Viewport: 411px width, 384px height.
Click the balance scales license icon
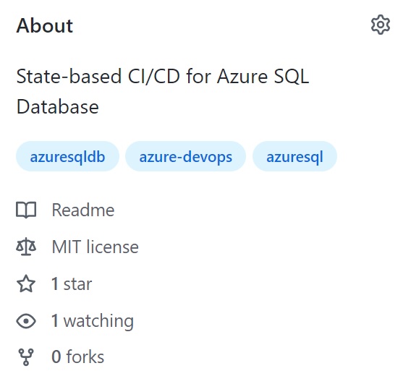click(x=26, y=247)
